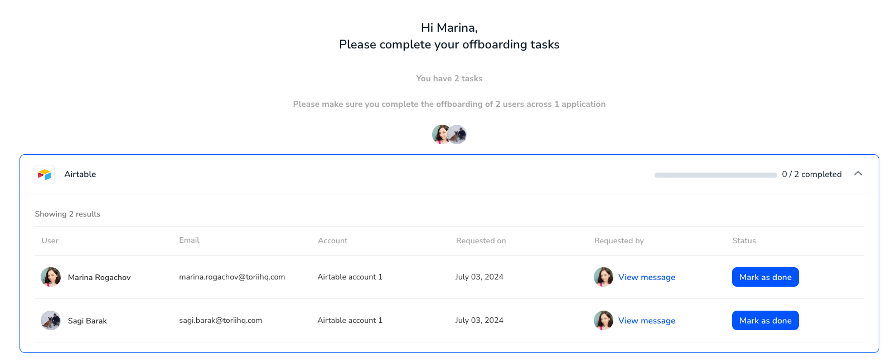The width and height of the screenshot is (891, 363).
Task: Click Airtable account 1 in Sagi's row
Action: (x=350, y=320)
